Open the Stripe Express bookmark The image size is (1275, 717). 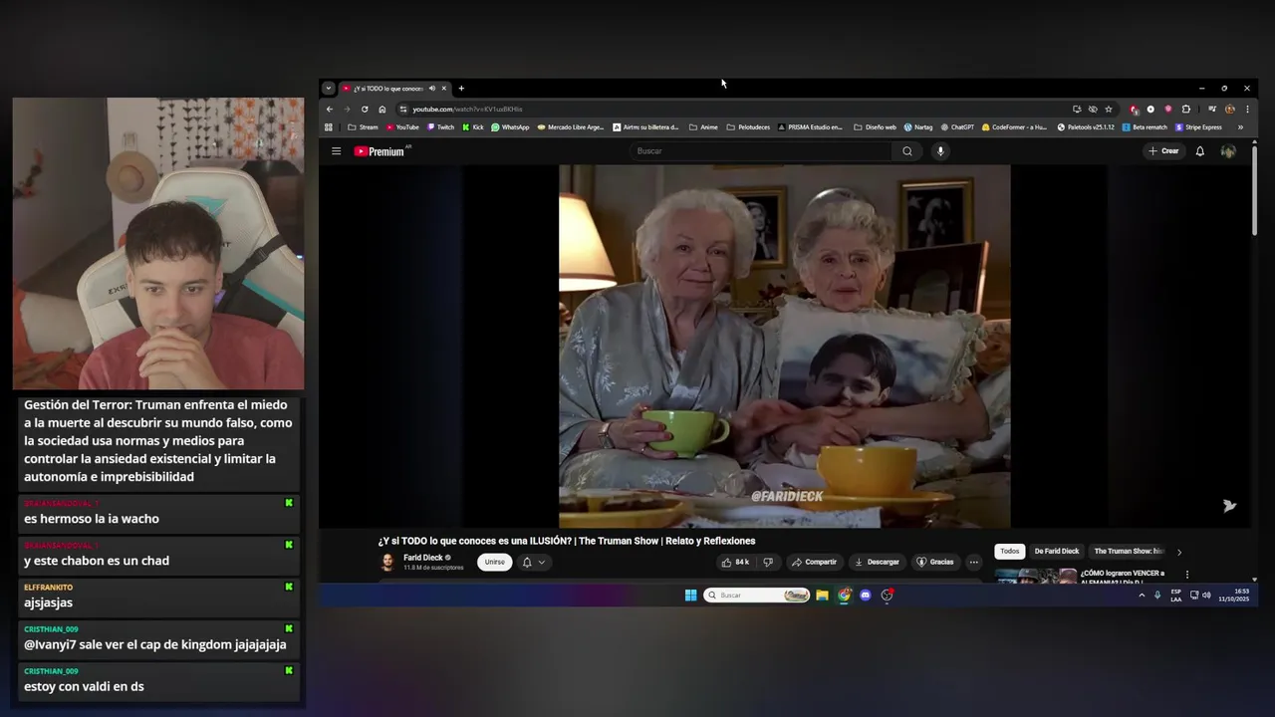pos(1198,127)
